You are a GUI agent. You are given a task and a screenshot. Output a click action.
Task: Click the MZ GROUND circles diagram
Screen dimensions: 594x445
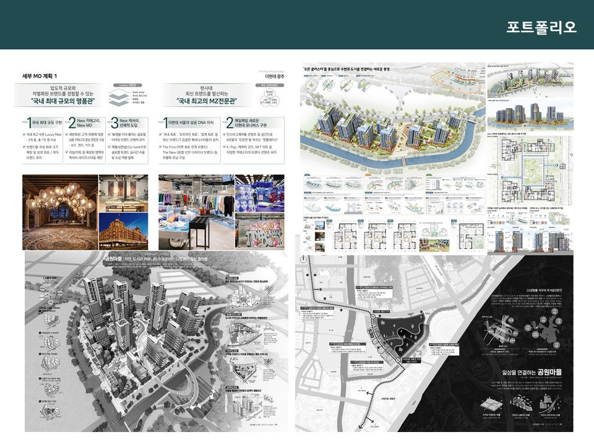270,98
